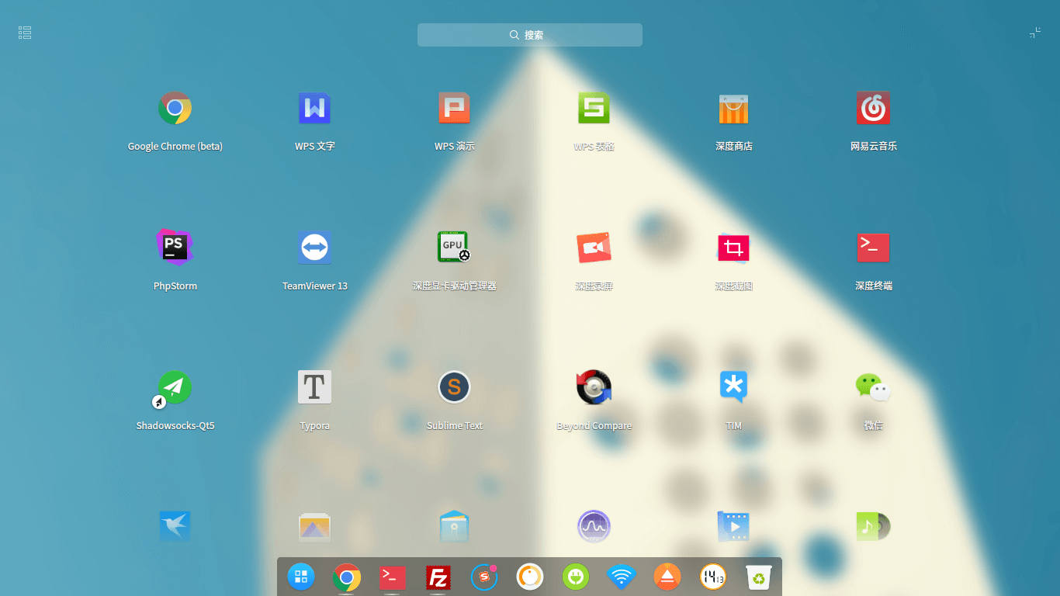Screen dimensions: 1060x596
Task: Launch TeamViewer 13
Action: pos(315,248)
